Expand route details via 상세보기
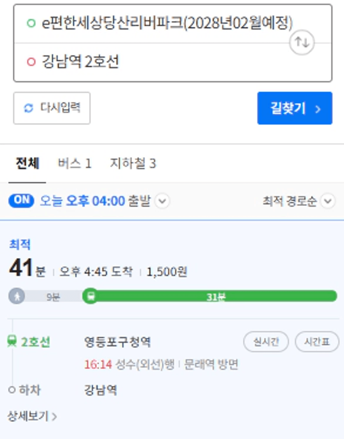344x439 pixels. coord(32,416)
